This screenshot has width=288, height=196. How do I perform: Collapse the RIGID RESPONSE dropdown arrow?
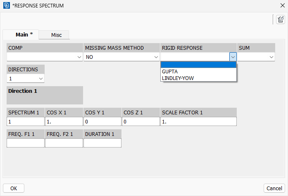click(x=233, y=57)
